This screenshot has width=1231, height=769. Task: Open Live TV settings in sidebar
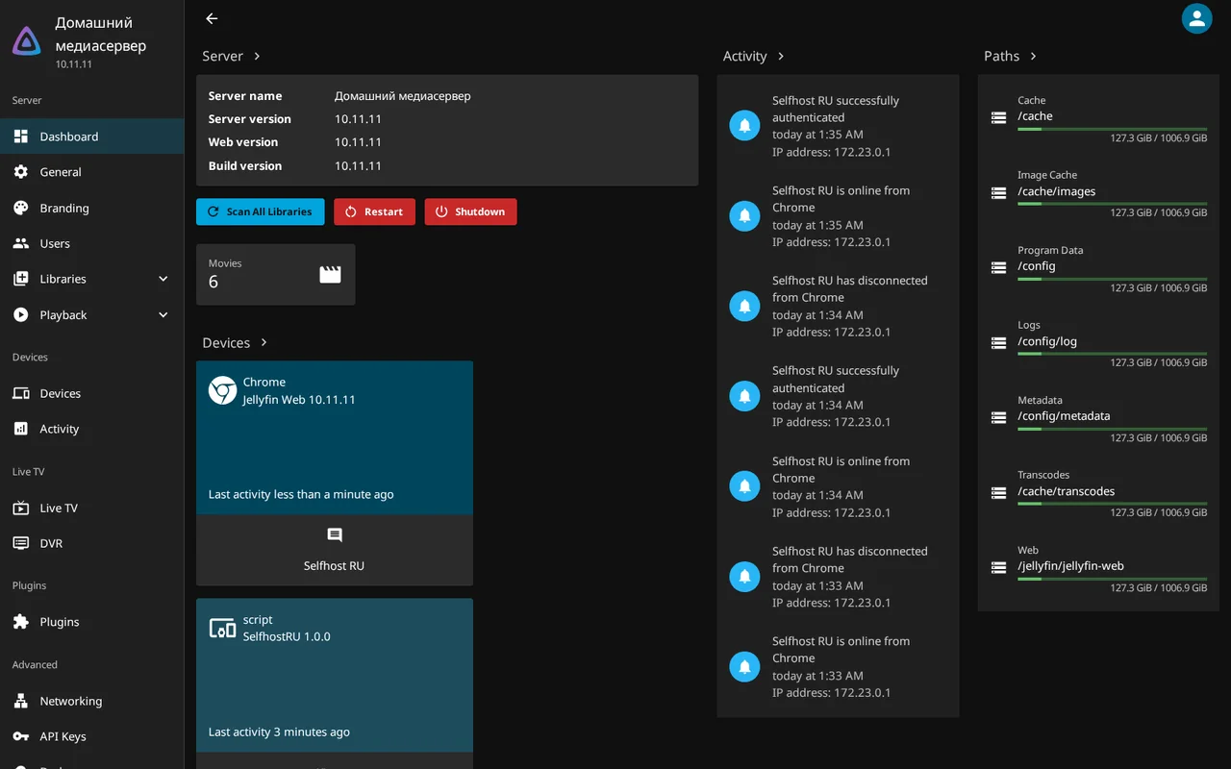click(x=92, y=508)
